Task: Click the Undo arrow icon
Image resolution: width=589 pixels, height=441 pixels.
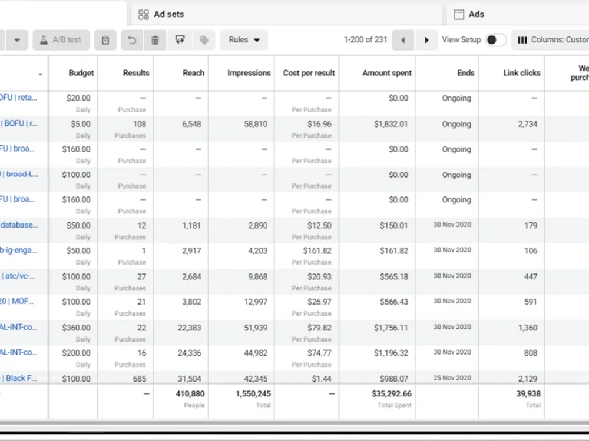Action: (x=131, y=39)
